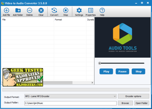Minimize the Video to Audio Converter window
This screenshot has height=109, width=152.
tap(136, 3)
